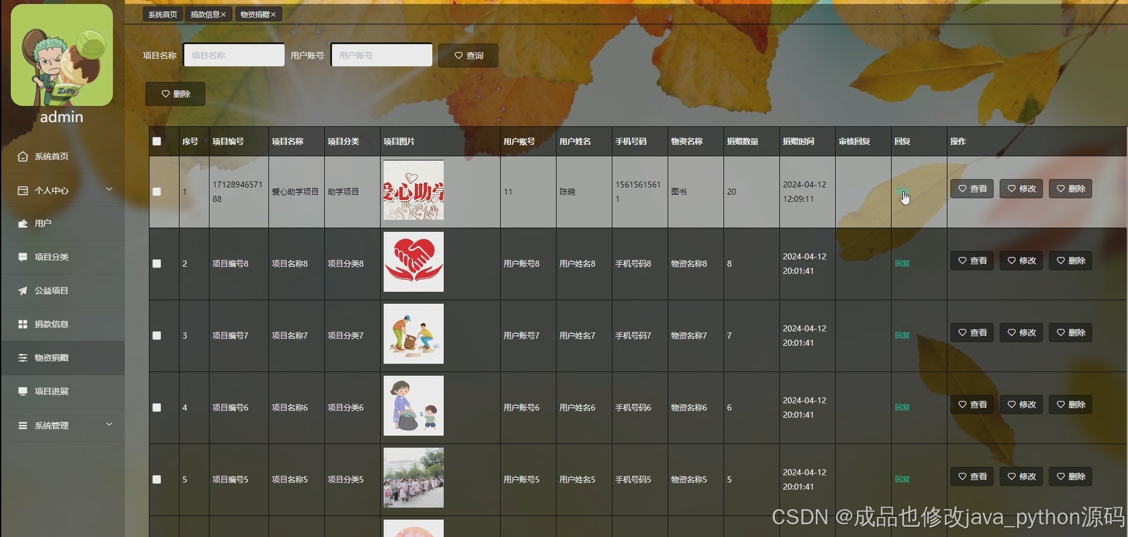
Task: Open the project image for 项目名称6
Action: tap(414, 405)
